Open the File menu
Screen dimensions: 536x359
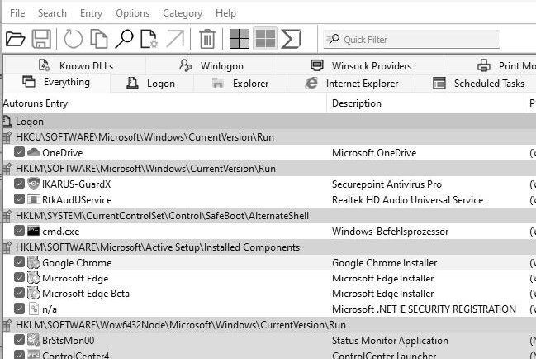tap(17, 13)
